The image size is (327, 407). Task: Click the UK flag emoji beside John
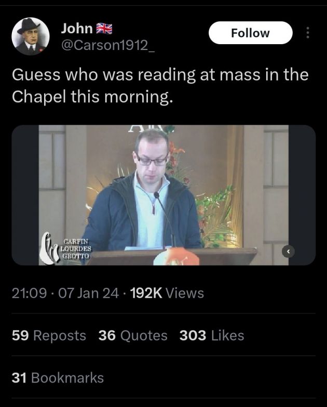pos(105,29)
